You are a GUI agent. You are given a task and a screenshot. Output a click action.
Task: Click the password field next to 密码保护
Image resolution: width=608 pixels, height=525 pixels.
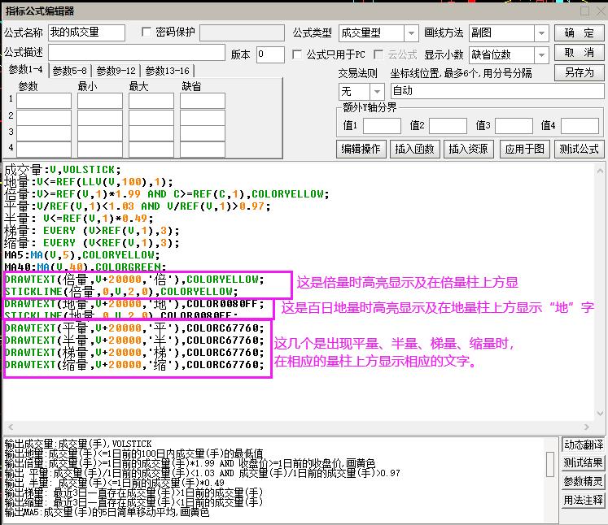click(242, 33)
